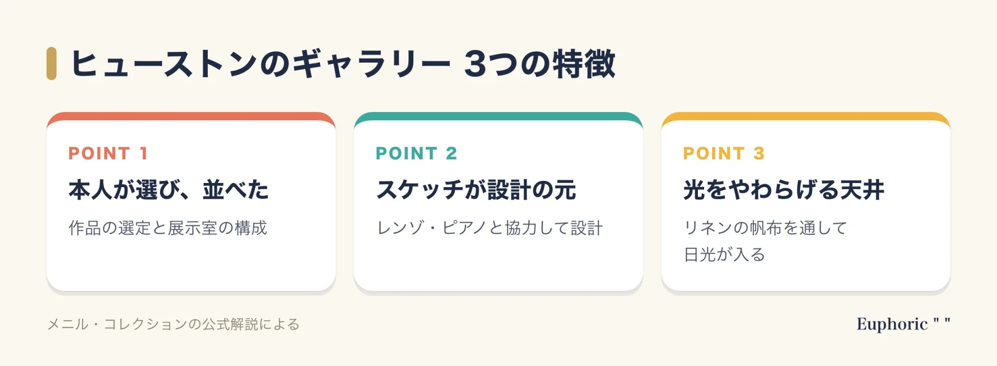Select the heading スケッチが設計の元
This screenshot has width=997, height=366.
coord(476,190)
